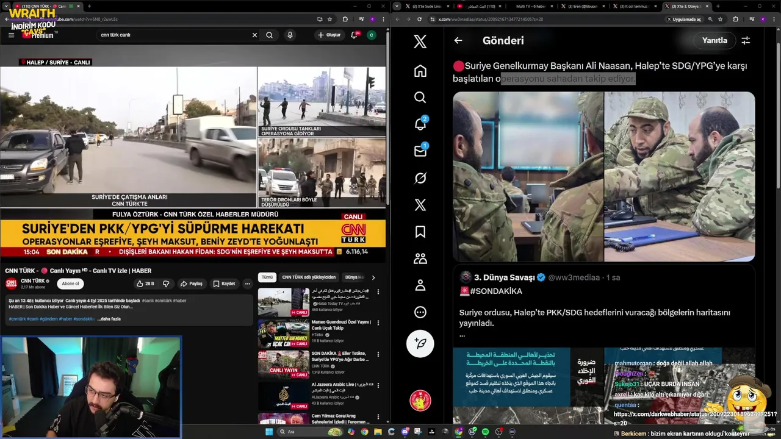
Task: Switch to It col temmuz tab
Action: click(635, 6)
